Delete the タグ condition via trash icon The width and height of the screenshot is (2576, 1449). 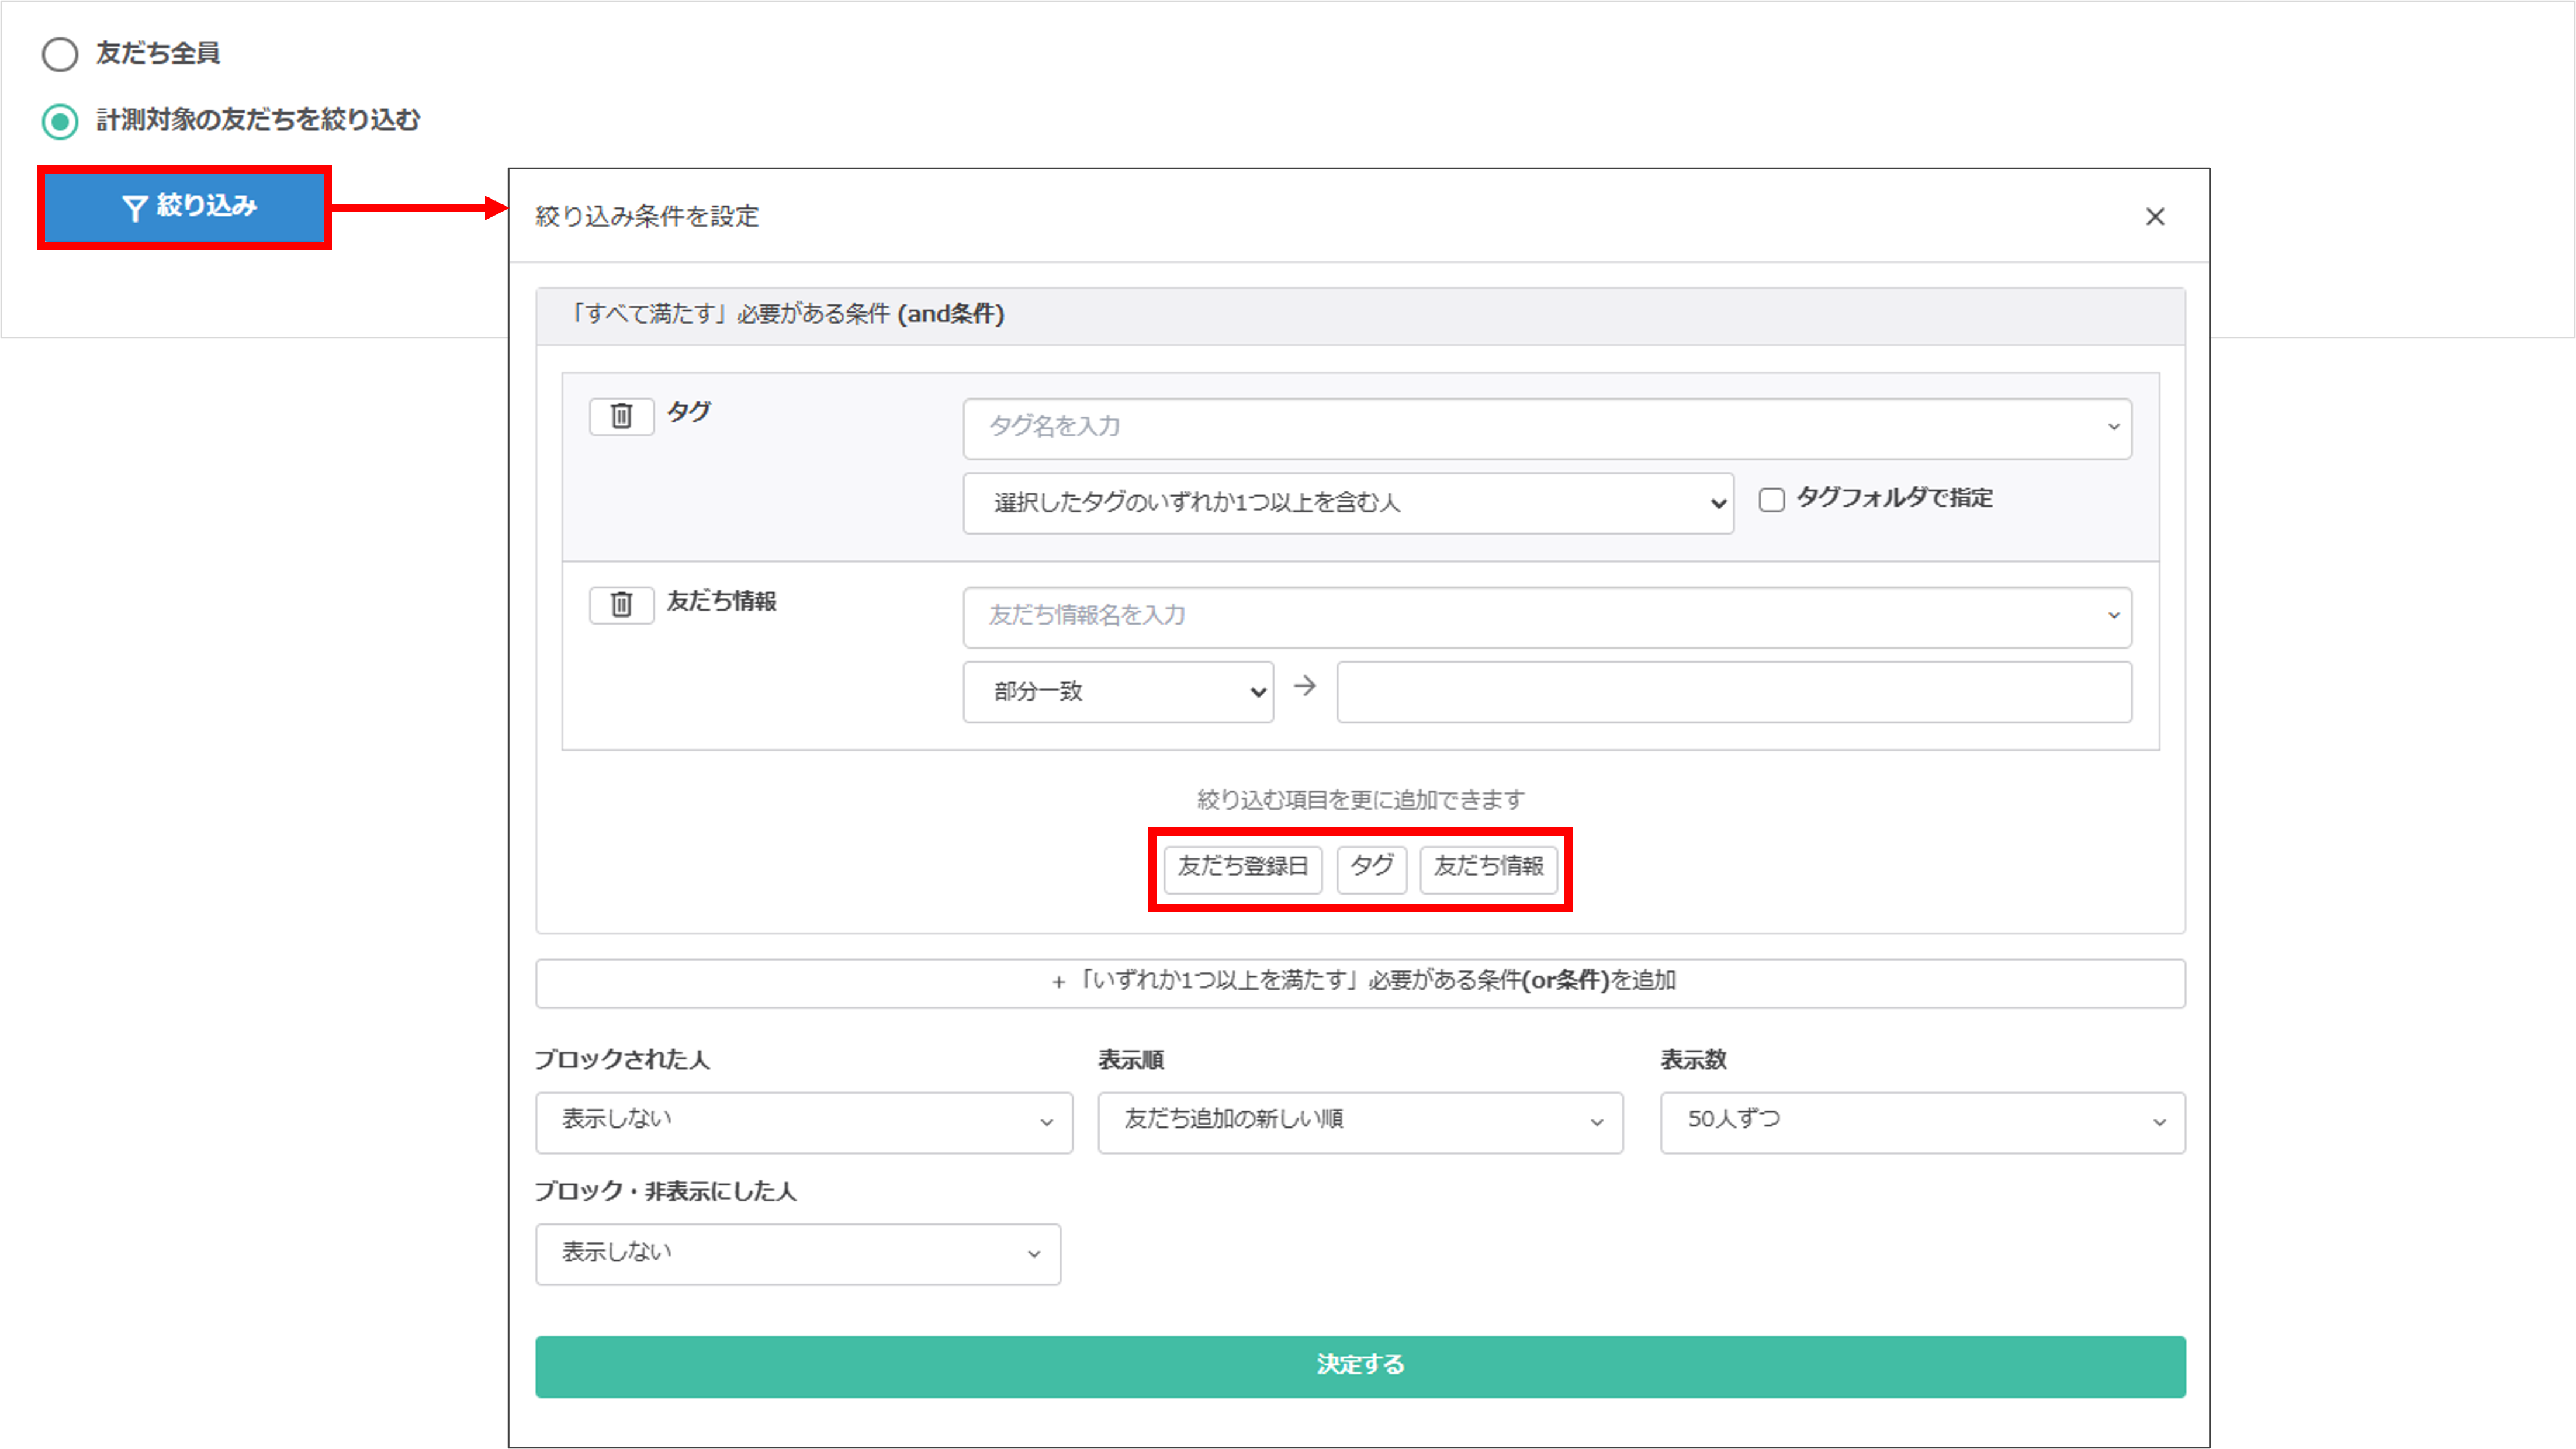(620, 416)
